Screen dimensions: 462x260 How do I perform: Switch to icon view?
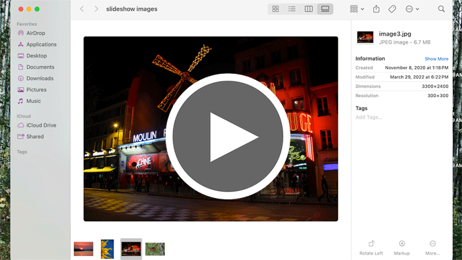point(275,9)
